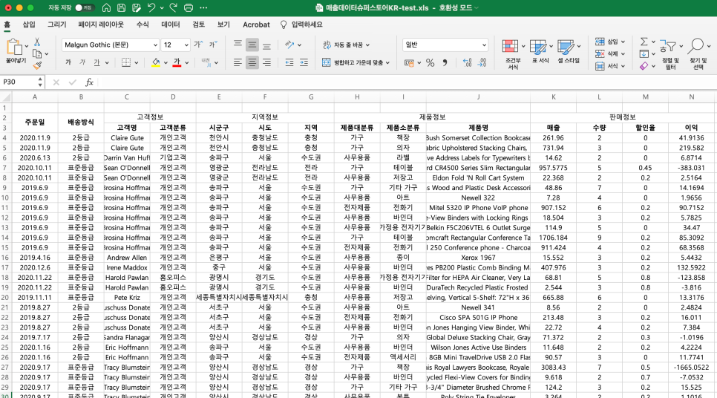Click the Redo arrow icon
Image resolution: width=717 pixels, height=398 pixels.
coord(173,7)
